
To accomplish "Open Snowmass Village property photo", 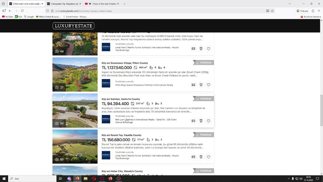I will click(x=75, y=74).
